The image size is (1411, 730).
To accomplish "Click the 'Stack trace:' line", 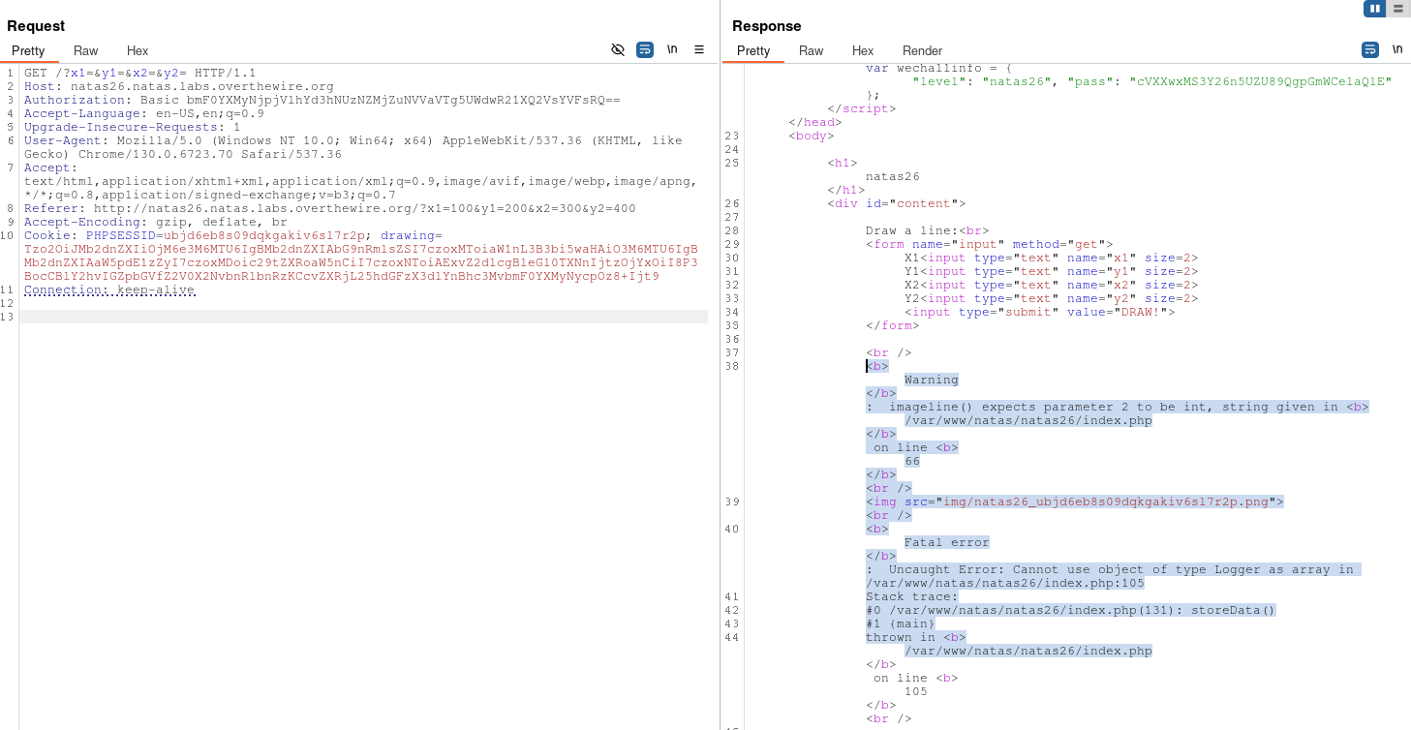I will [912, 596].
